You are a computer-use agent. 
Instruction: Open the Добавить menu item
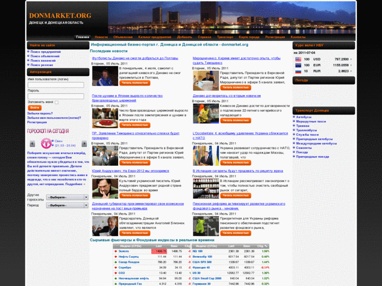[184, 37]
